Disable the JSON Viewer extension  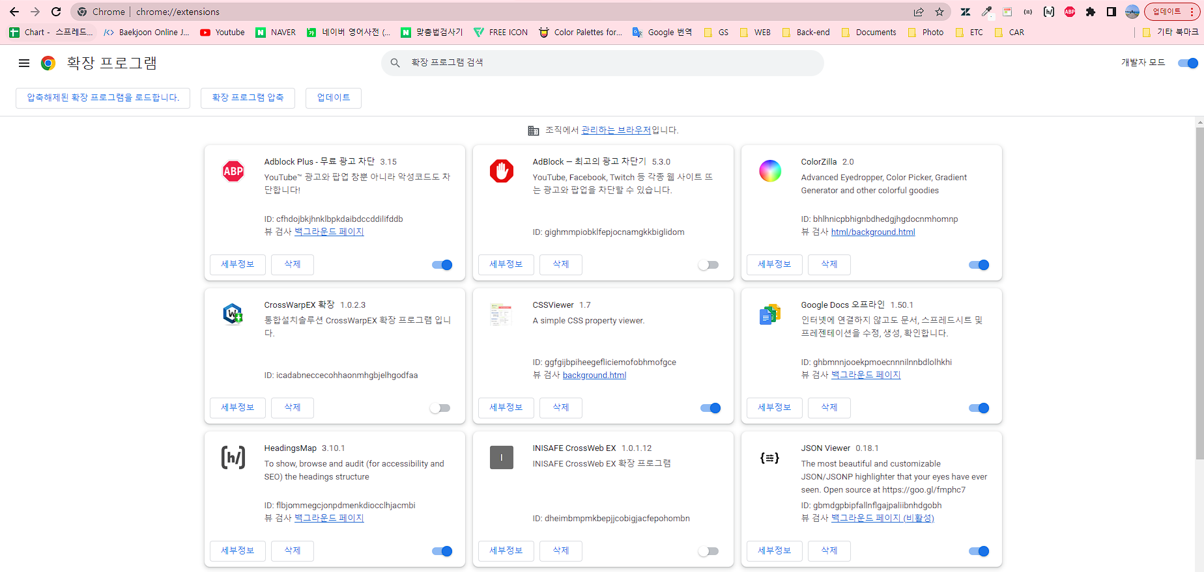pyautogui.click(x=979, y=551)
